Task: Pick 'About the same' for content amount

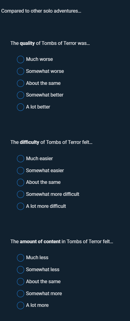Action: click(x=21, y=281)
